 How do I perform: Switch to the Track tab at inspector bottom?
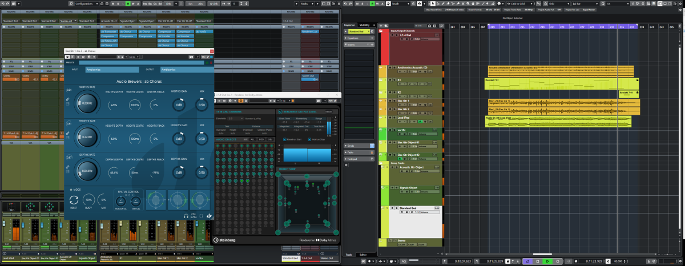[348, 255]
